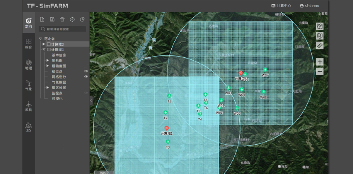Click the TF-SimFARM logo title
Viewport: 353px width, 174px height.
coord(48,6)
